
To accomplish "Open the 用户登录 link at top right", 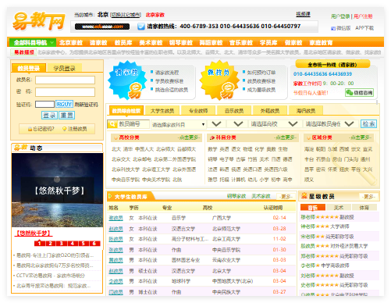I will coord(340,16).
